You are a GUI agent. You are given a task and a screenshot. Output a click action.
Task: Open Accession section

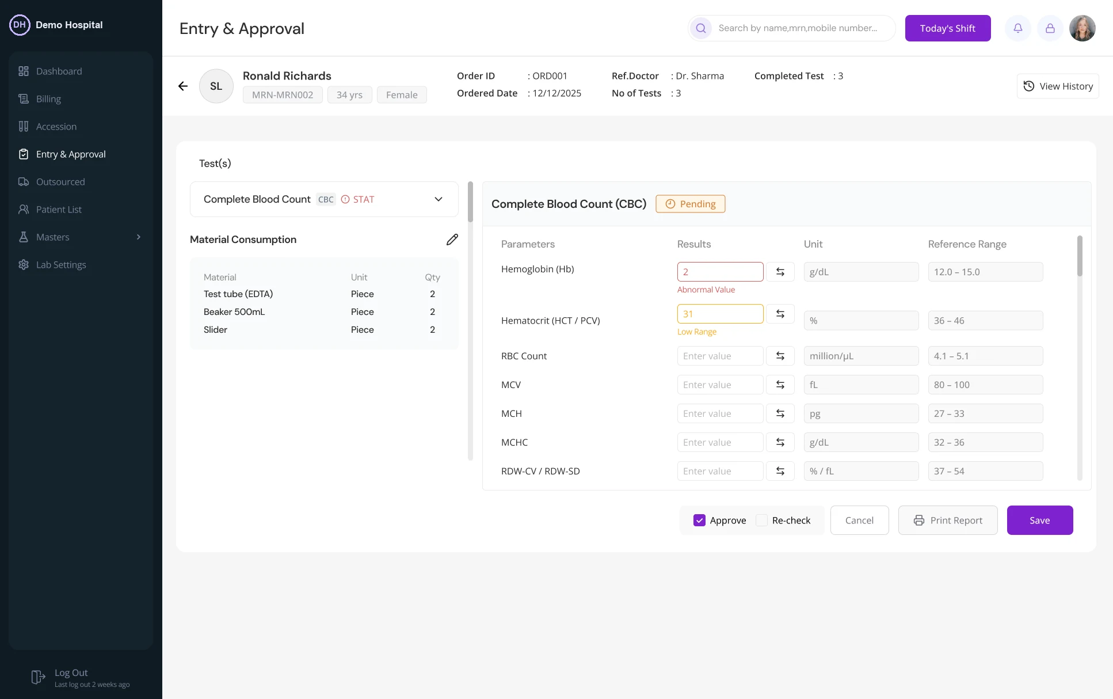81,127
